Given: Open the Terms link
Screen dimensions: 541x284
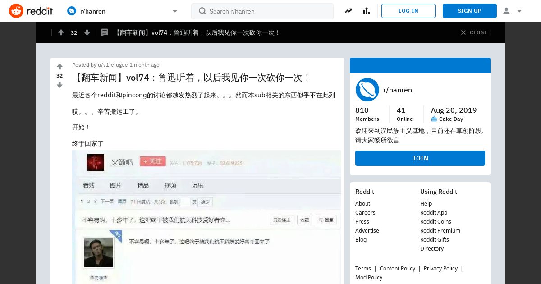Looking at the screenshot, I should coord(363,268).
